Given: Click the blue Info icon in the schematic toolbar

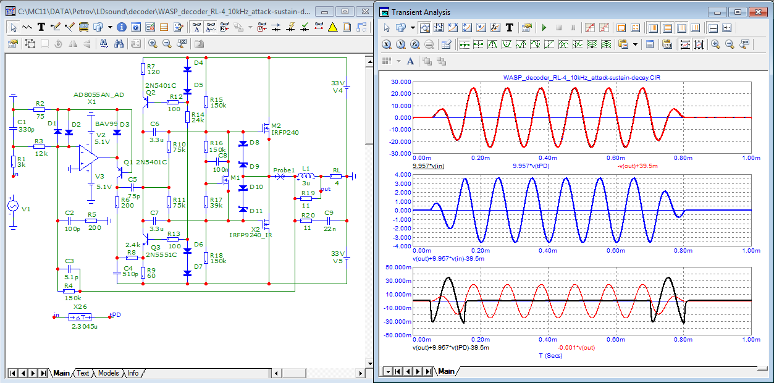Looking at the screenshot, I should [x=121, y=27].
